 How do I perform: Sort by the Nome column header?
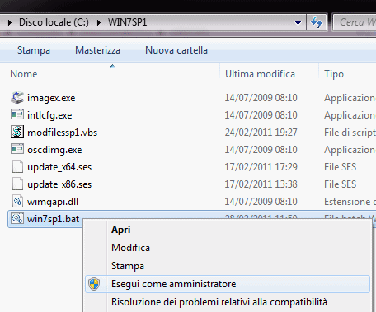[x=24, y=74]
